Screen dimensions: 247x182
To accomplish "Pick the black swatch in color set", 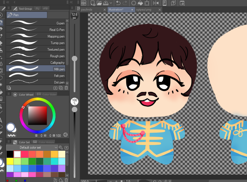I will pyautogui.click(x=10, y=154).
